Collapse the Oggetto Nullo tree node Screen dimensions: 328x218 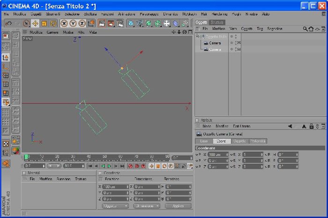pos(198,36)
